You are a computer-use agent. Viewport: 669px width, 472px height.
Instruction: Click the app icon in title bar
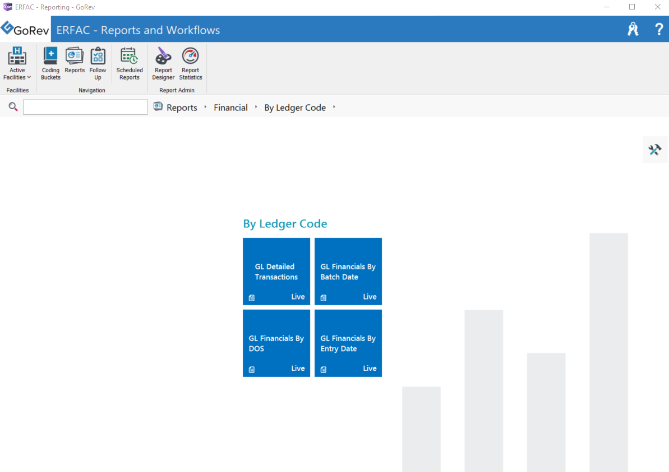click(x=8, y=7)
